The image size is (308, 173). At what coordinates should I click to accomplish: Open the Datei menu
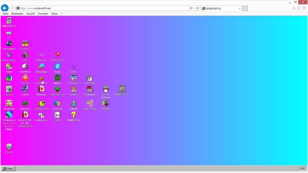click(x=6, y=13)
